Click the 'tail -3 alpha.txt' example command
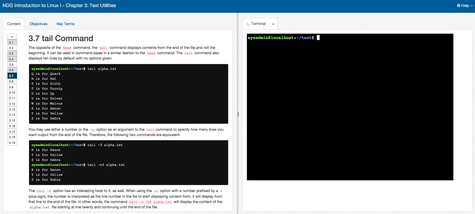This screenshot has width=475, height=214. point(105,145)
